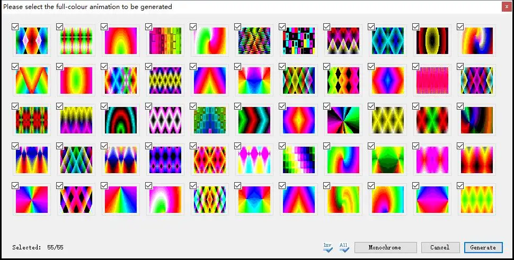
Task: Select the radial rainbow thumbnail with white top
Action: click(x=254, y=80)
